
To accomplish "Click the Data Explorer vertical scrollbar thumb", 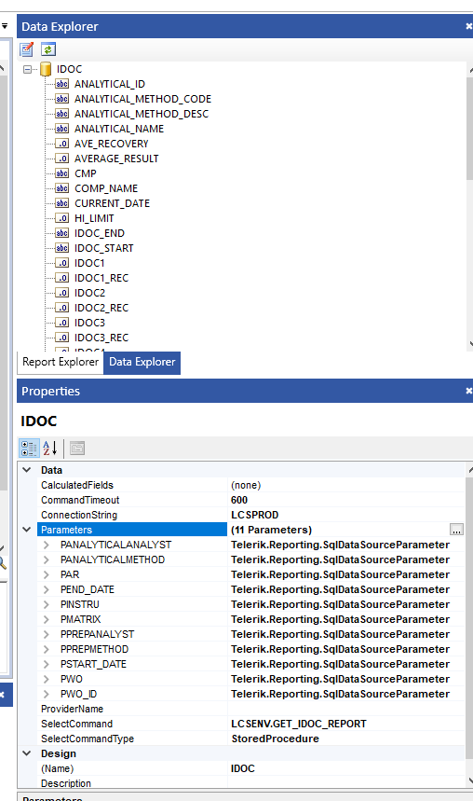I will [x=469, y=128].
